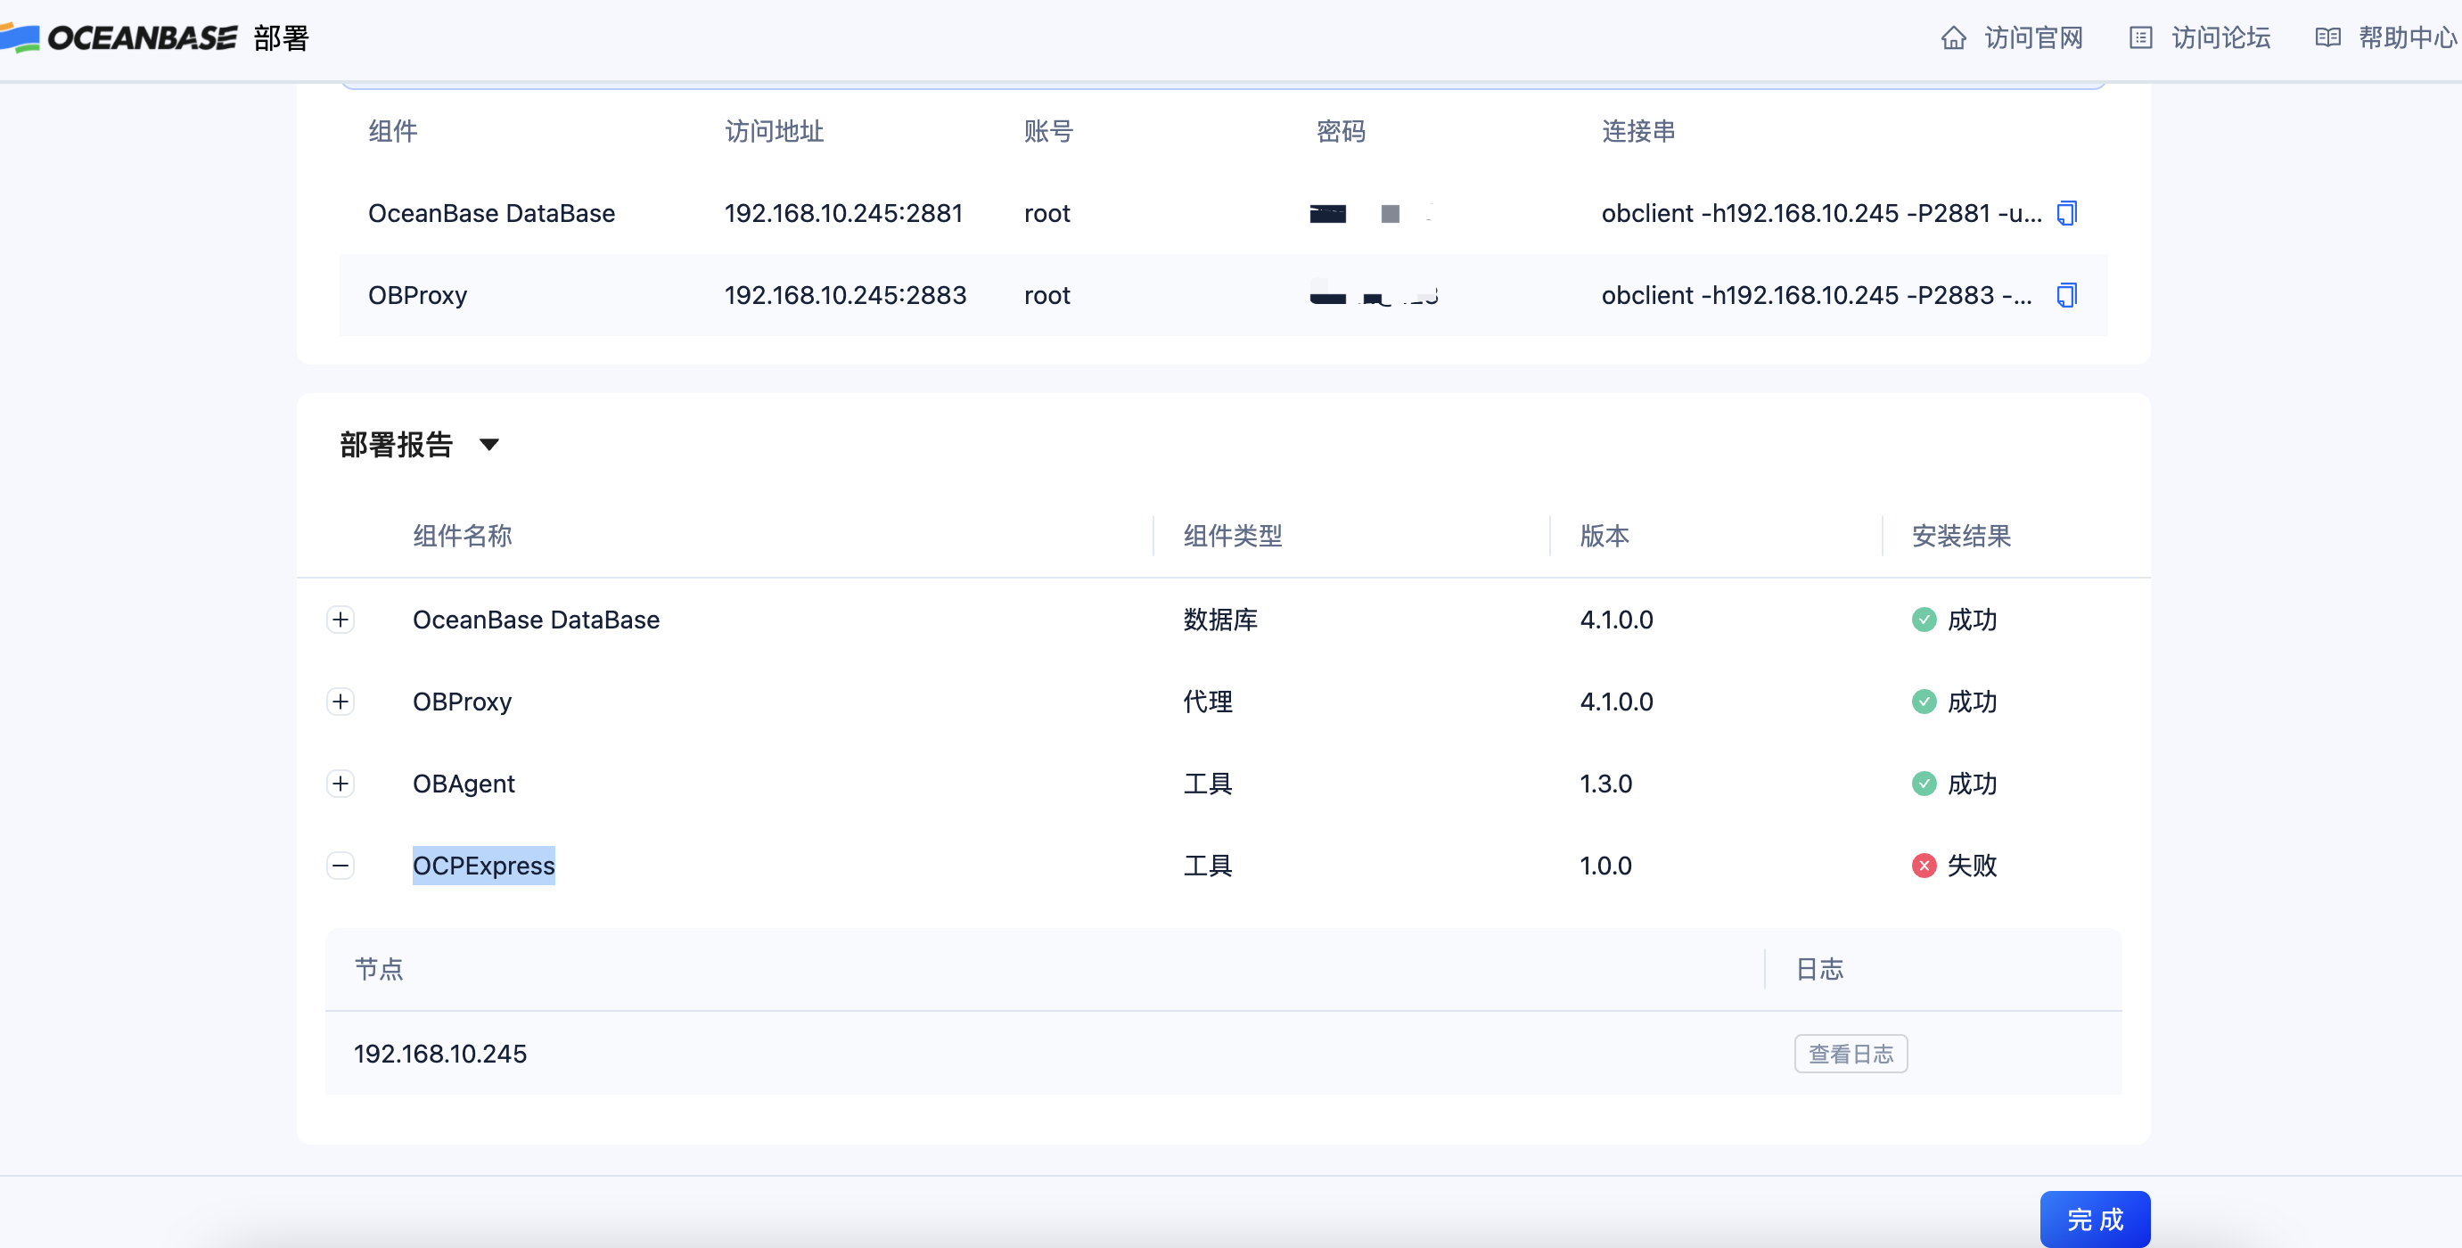This screenshot has height=1248, width=2462.
Task: Click the OBProxy masked password
Action: [x=1374, y=295]
